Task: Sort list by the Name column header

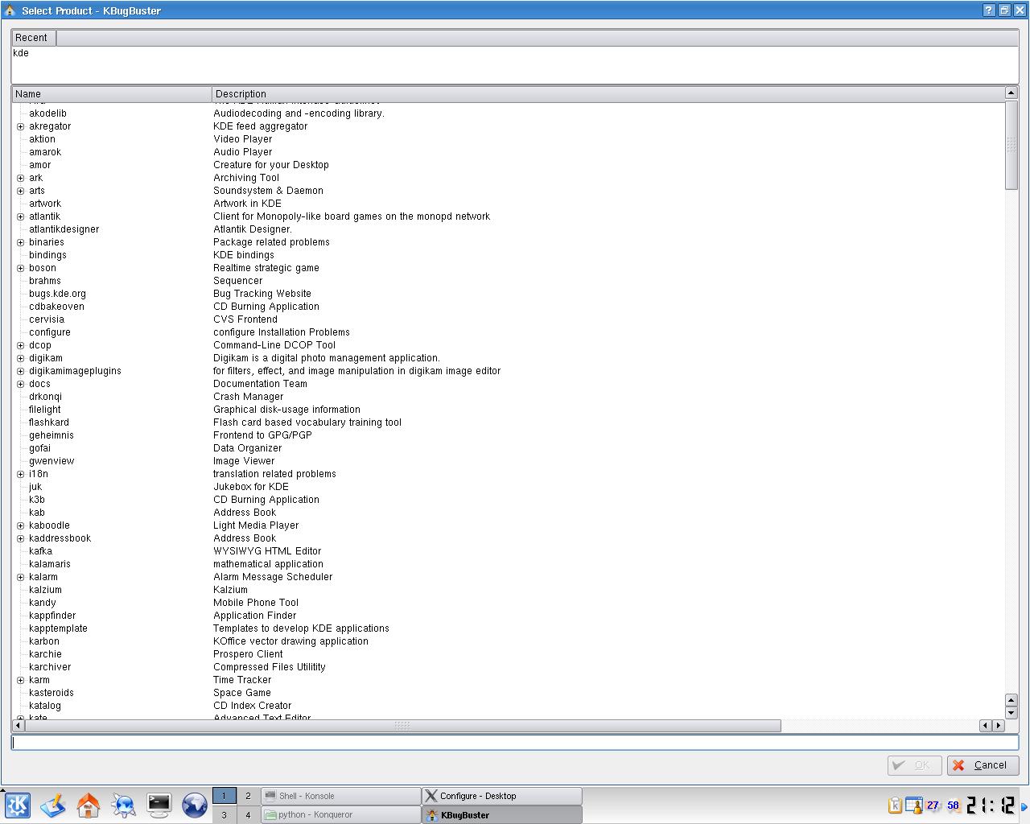Action: pos(111,93)
